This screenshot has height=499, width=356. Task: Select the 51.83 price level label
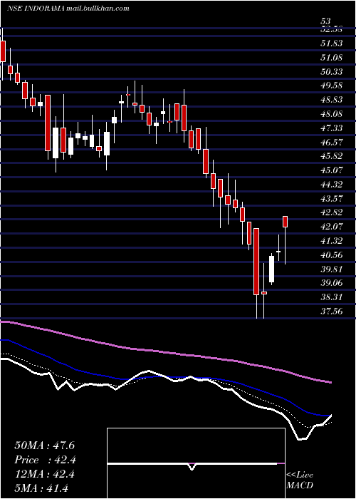(x=332, y=43)
